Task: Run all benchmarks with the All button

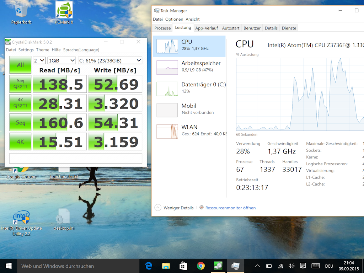Action: tap(20, 65)
